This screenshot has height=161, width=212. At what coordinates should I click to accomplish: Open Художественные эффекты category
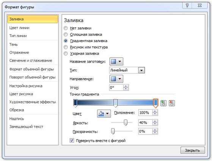[33, 102]
